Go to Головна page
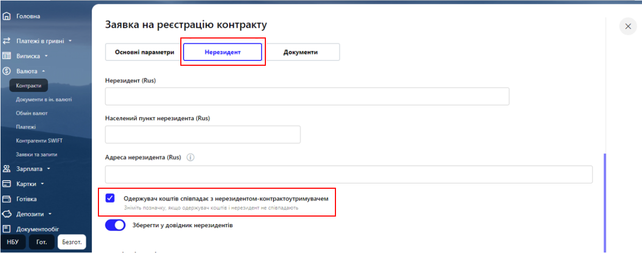This screenshot has width=642, height=254. (28, 16)
